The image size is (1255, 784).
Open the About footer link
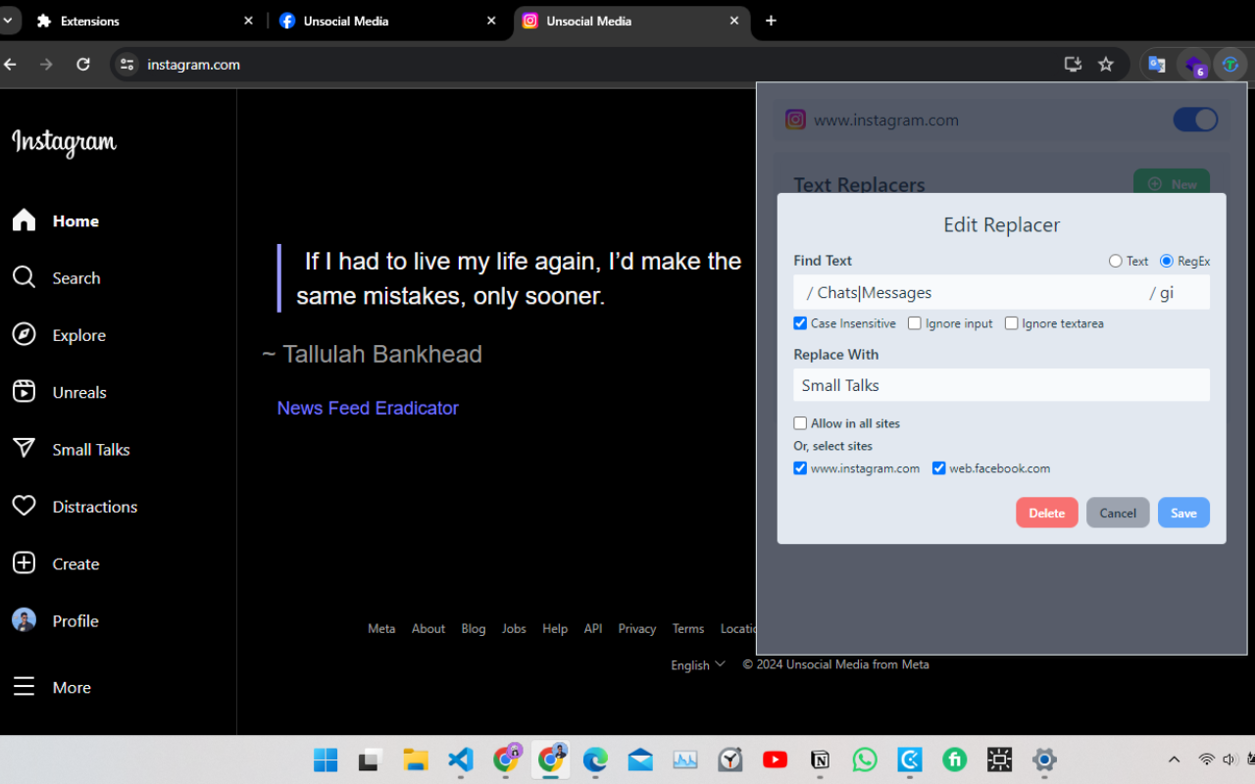(x=428, y=629)
